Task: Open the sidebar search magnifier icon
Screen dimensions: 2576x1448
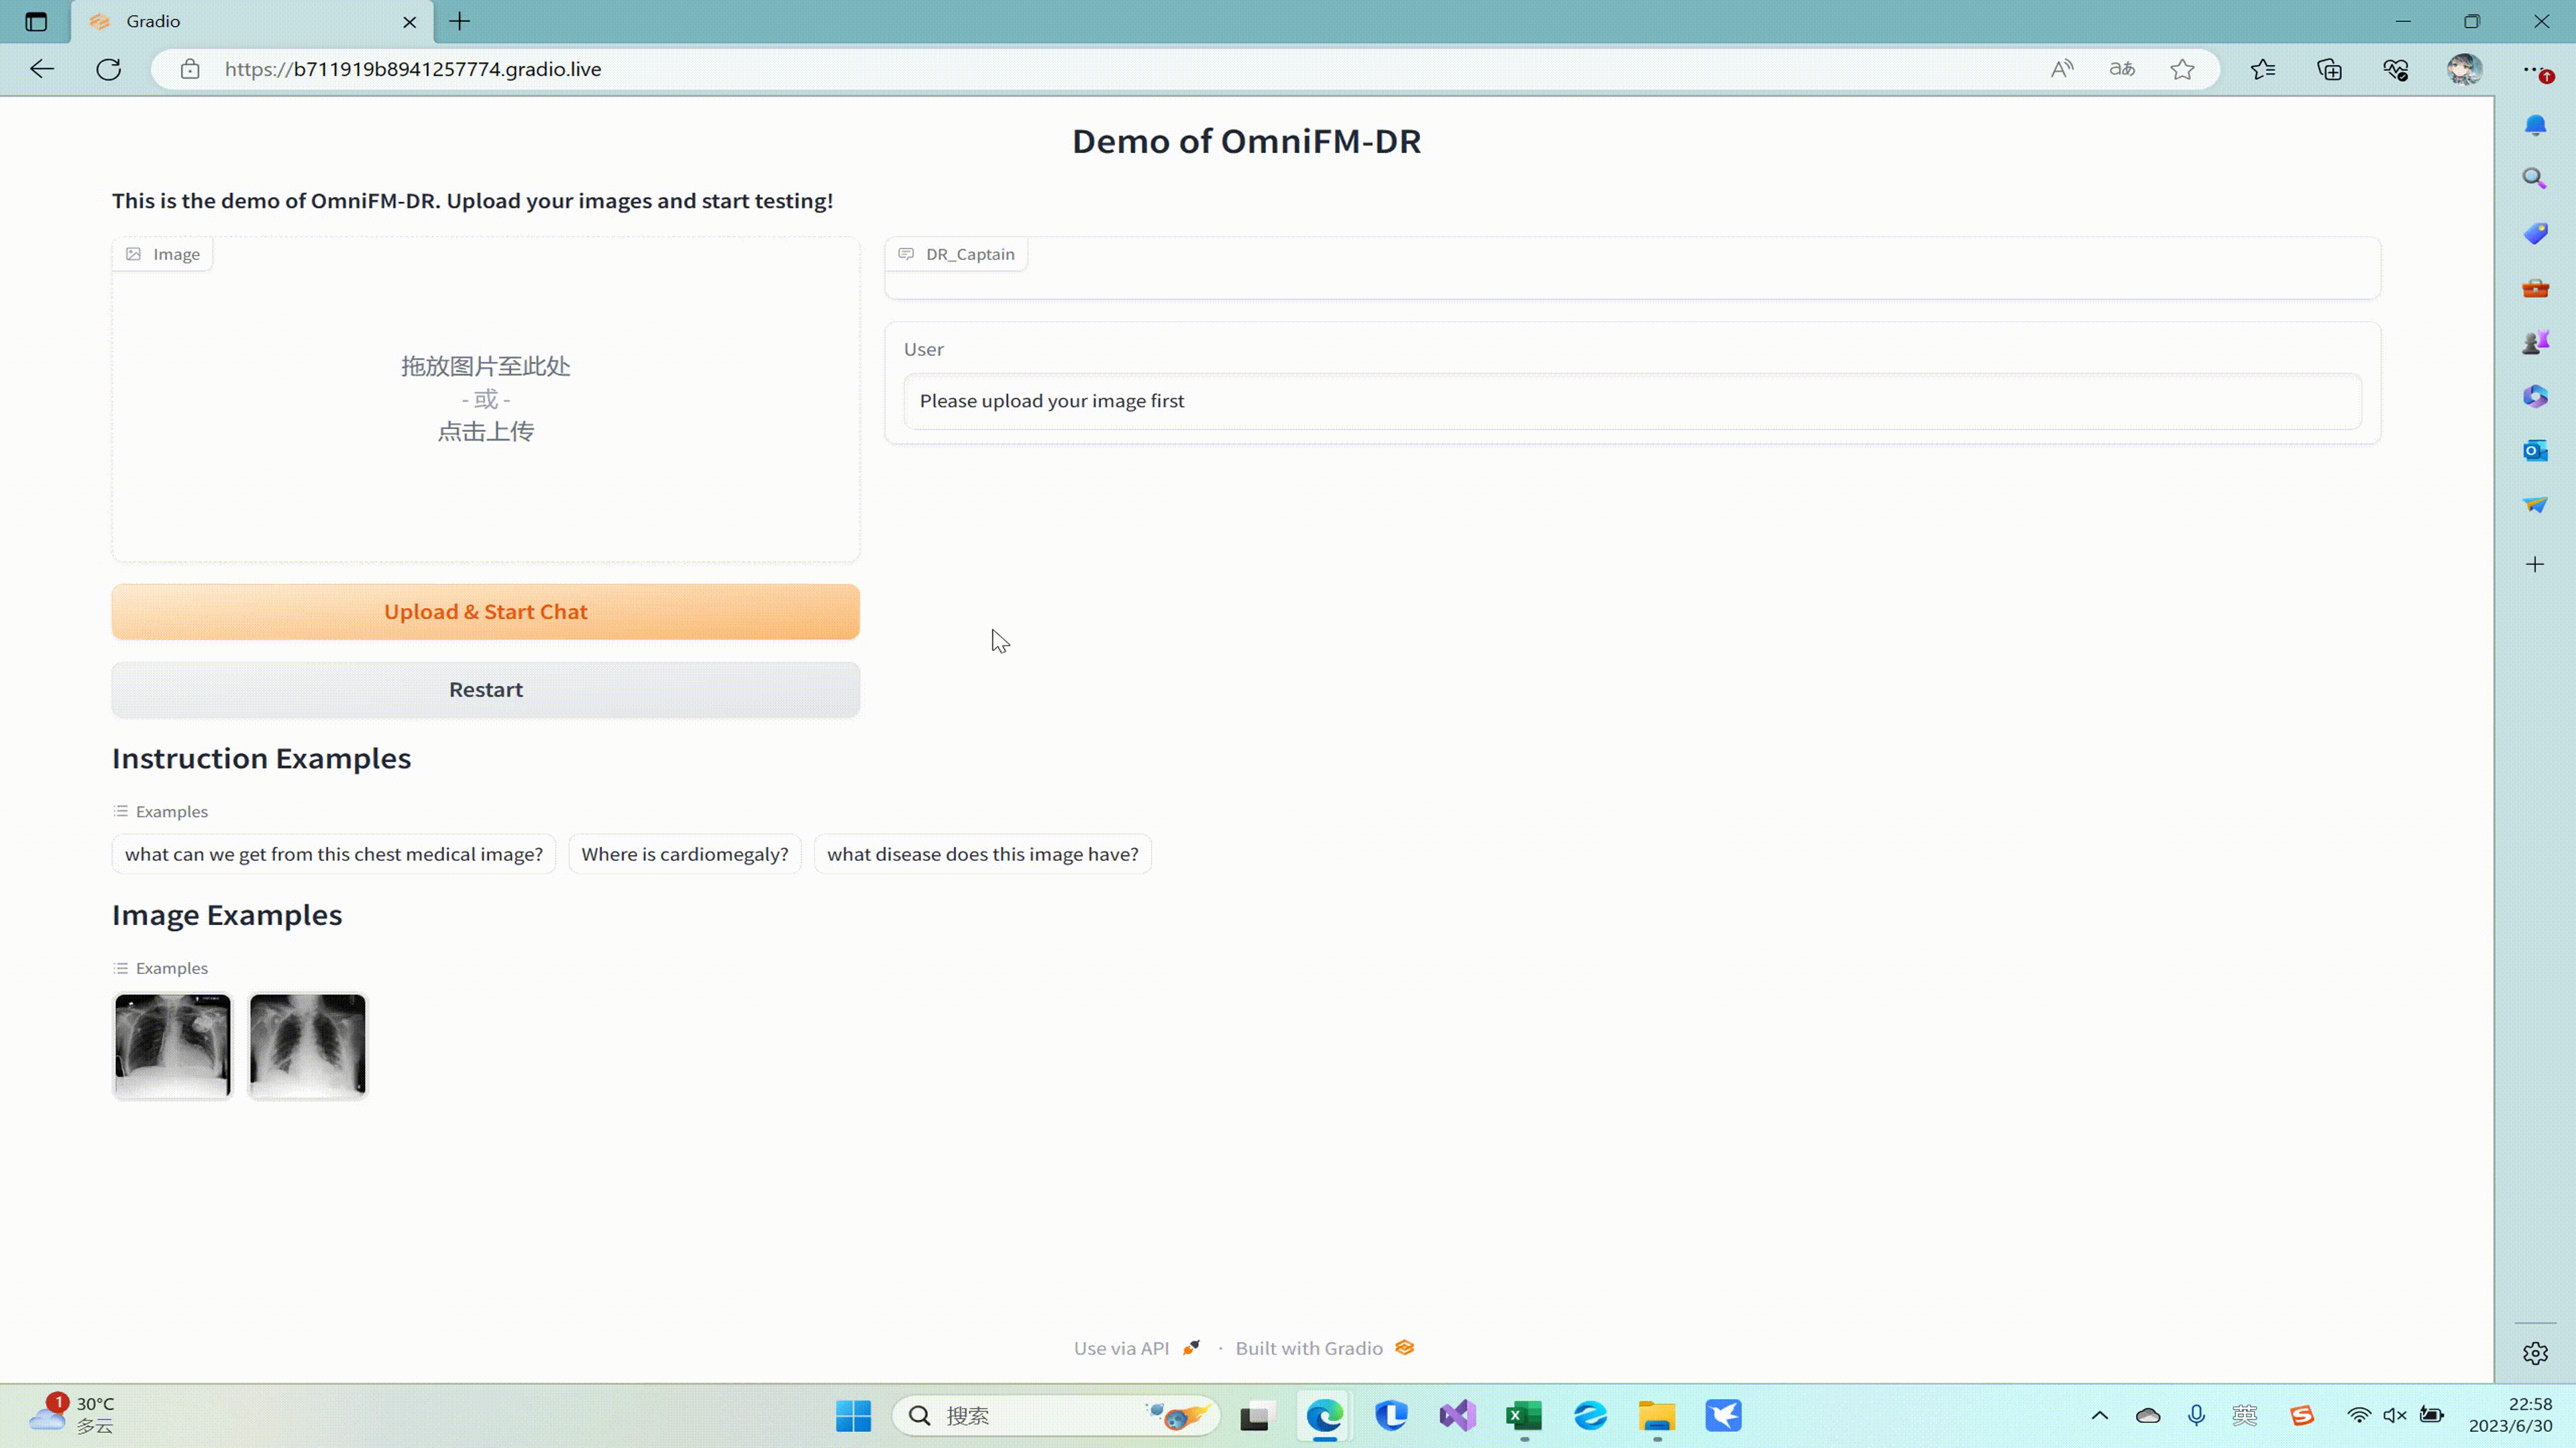Action: [2534, 179]
